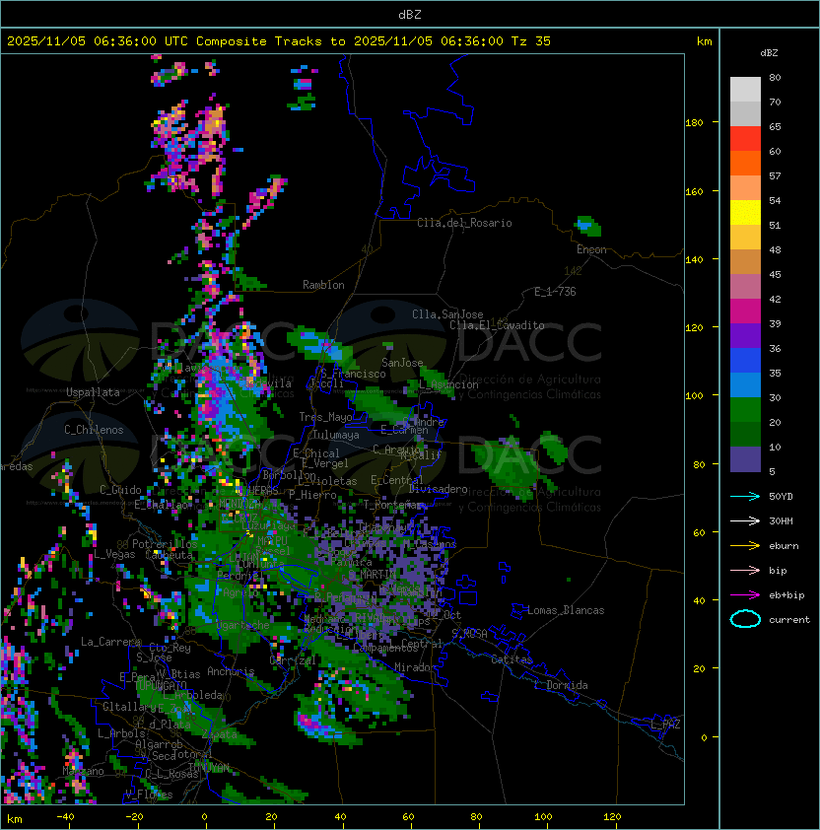820x830 pixels.
Task: Click the 'Divisadero' place label
Action: [x=439, y=489]
